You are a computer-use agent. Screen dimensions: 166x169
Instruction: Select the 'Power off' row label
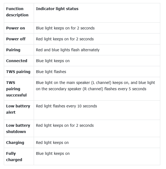pos(16,39)
